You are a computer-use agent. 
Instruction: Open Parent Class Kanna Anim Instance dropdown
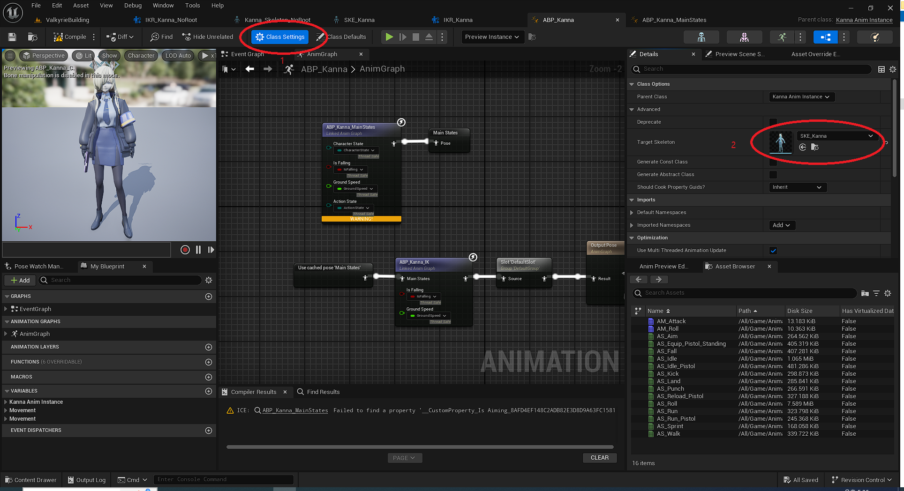click(x=801, y=97)
